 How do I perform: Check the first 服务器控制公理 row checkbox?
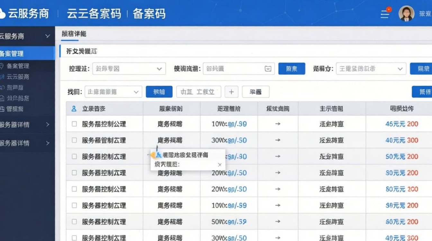(x=74, y=124)
